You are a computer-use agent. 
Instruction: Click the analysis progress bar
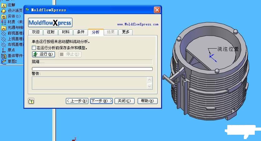point(92,69)
